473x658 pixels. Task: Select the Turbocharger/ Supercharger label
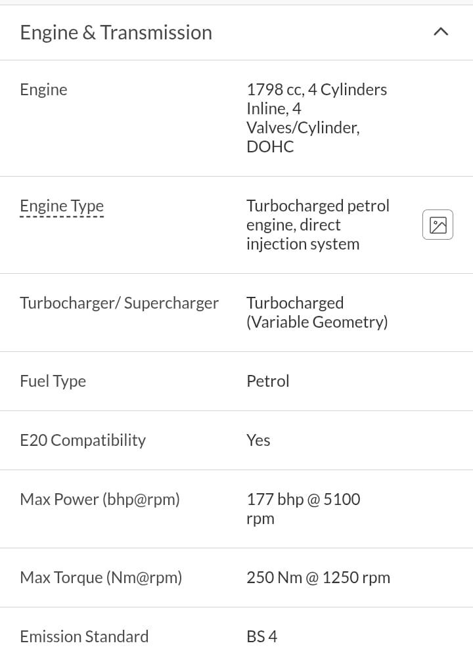pos(119,303)
